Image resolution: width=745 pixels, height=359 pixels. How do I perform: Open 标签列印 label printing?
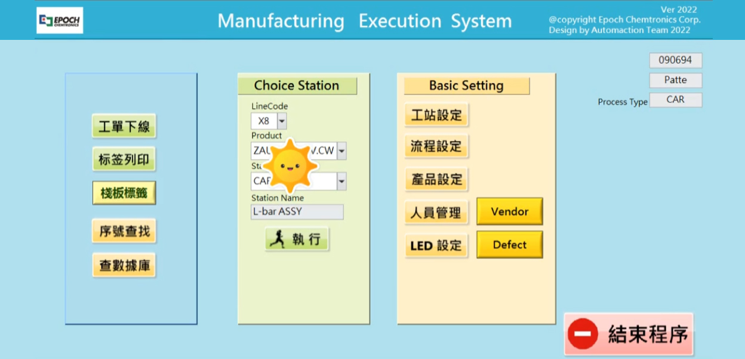pyautogui.click(x=124, y=159)
